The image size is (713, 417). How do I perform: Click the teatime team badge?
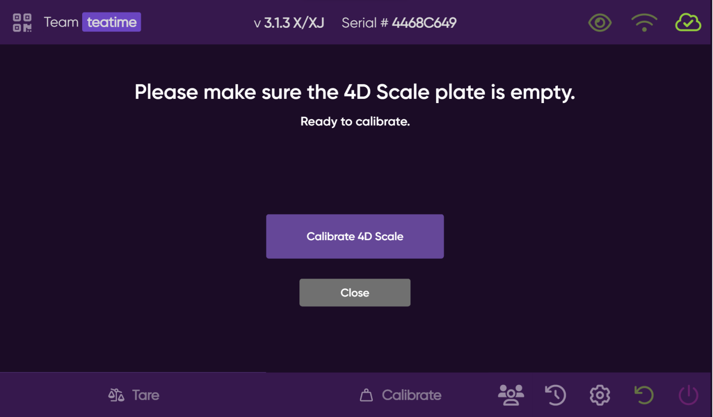[x=111, y=21]
